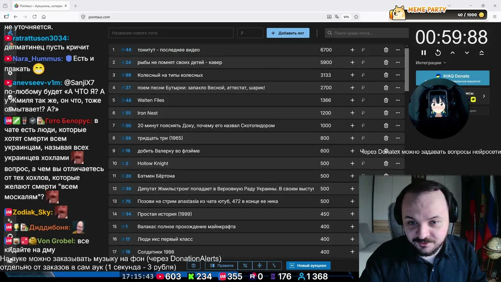Image resolution: width=501 pixels, height=282 pixels.
Task: Click the 6700 amount of тонитут lot
Action: [x=326, y=50]
